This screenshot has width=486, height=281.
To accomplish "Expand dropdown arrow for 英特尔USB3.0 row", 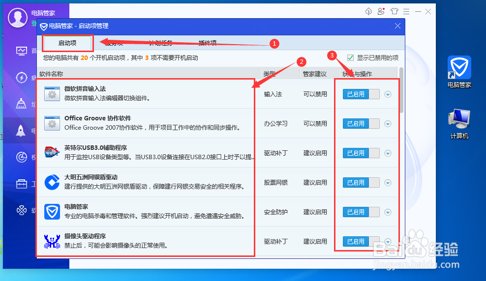I will [x=388, y=153].
